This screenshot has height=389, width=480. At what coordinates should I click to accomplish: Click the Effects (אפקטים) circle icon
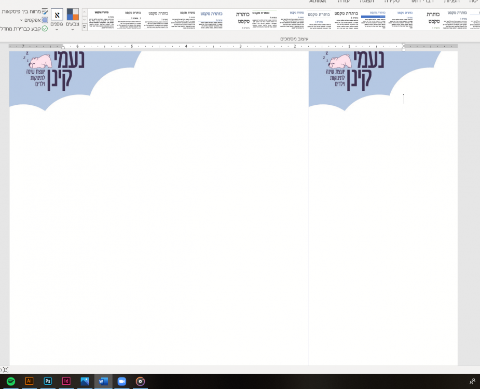coord(45,20)
